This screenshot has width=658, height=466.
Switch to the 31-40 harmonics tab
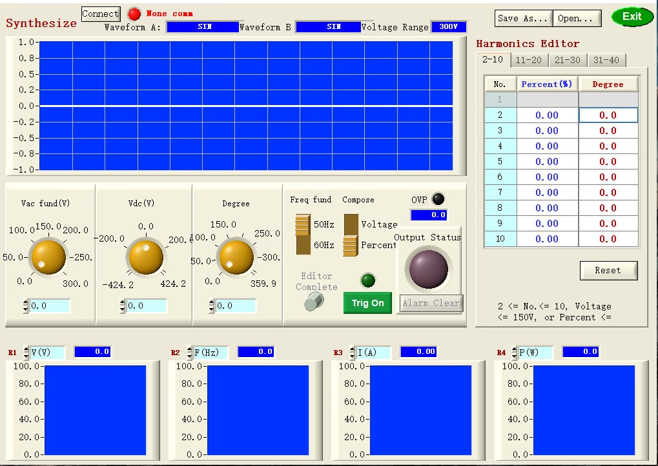(x=606, y=61)
